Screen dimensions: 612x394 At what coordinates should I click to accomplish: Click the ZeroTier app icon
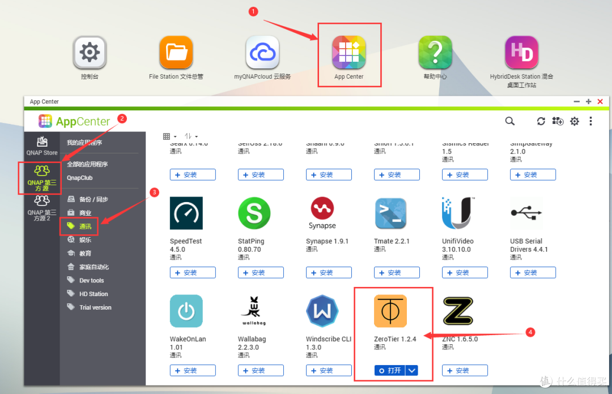point(390,311)
